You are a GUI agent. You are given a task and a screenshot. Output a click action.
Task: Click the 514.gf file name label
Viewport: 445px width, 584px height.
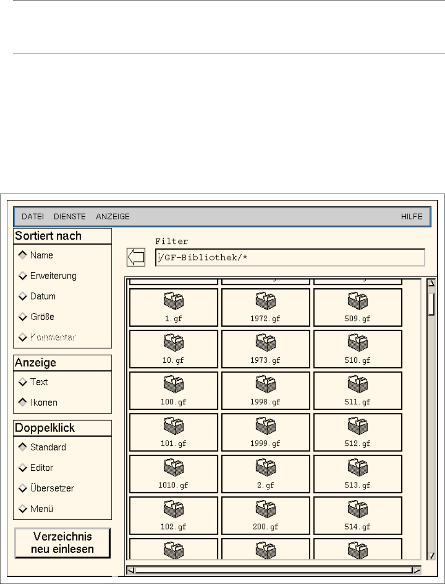pos(357,527)
